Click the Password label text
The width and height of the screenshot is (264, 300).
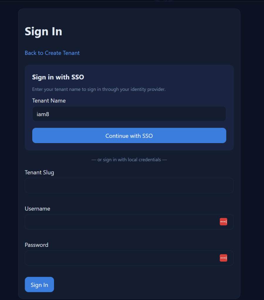click(36, 245)
